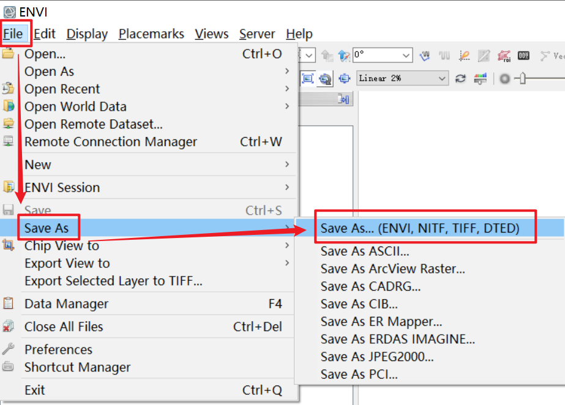Click the rotate view icon

pos(326,78)
